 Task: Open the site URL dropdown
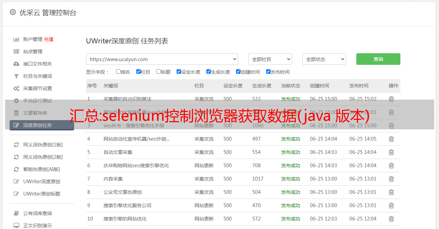click(x=162, y=59)
